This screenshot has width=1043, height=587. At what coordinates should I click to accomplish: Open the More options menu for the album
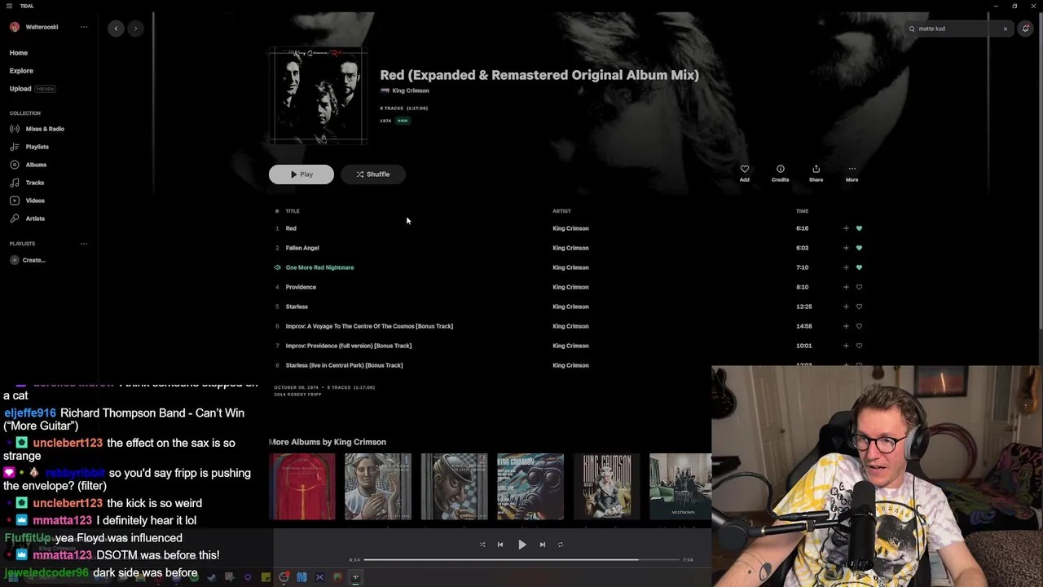coord(852,170)
